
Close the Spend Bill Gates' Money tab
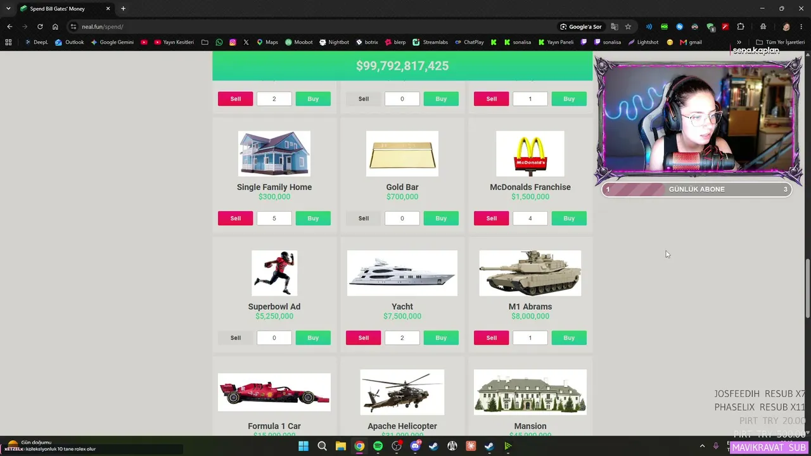(108, 9)
